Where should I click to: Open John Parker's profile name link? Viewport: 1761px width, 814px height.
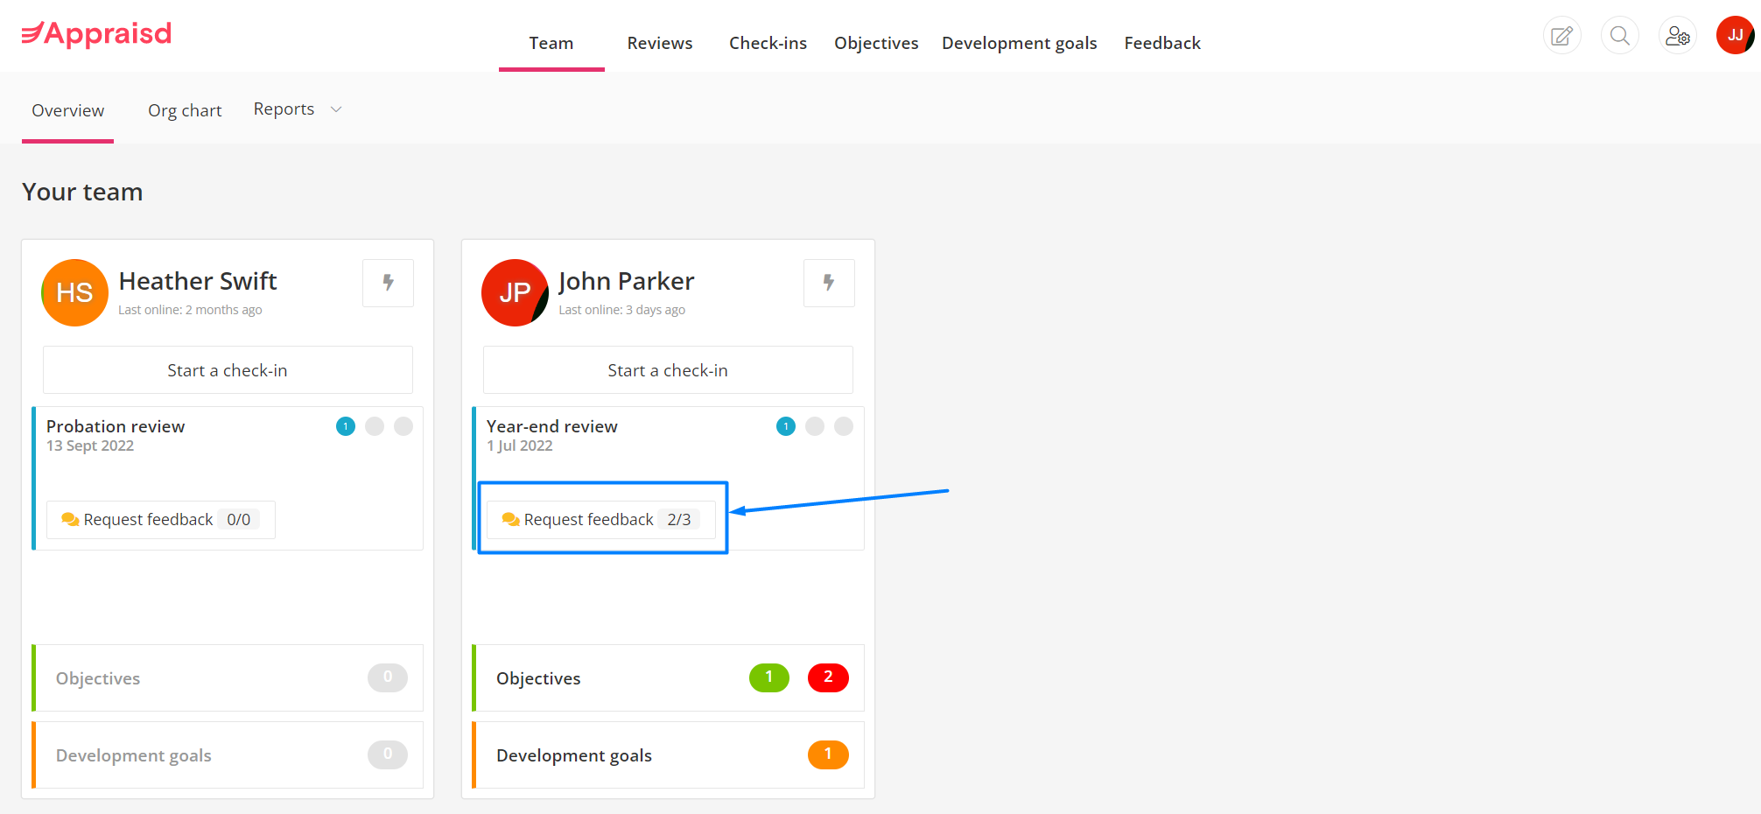coord(627,281)
